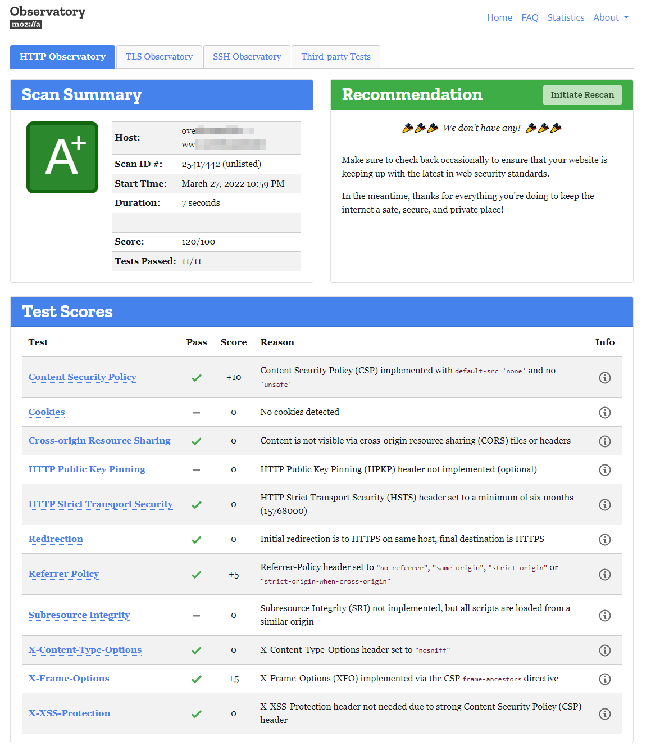Open the info icon in the Cookies row
The height and width of the screenshot is (750, 660).
(604, 413)
